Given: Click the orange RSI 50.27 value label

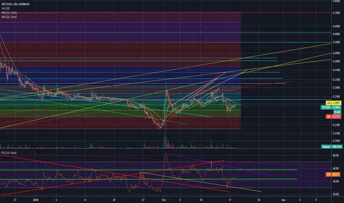Looking at the screenshot, I should (333, 175).
